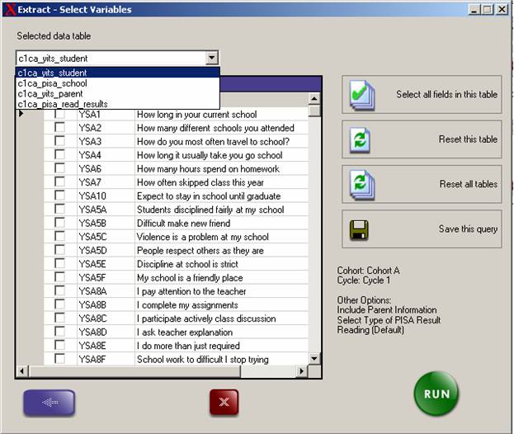Image resolution: width=514 pixels, height=434 pixels.
Task: Click the red X cancel button
Action: point(224,402)
